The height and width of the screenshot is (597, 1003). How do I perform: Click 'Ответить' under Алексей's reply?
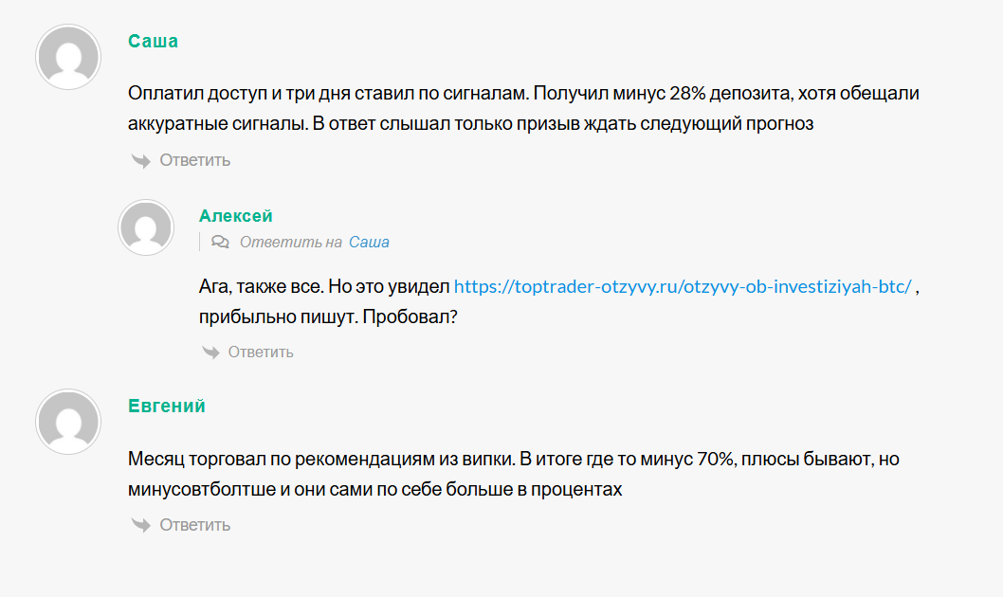[x=261, y=353]
